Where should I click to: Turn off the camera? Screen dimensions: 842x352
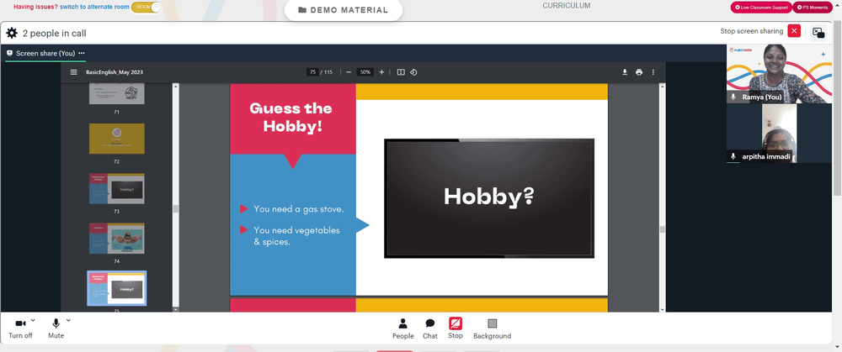[x=20, y=328]
